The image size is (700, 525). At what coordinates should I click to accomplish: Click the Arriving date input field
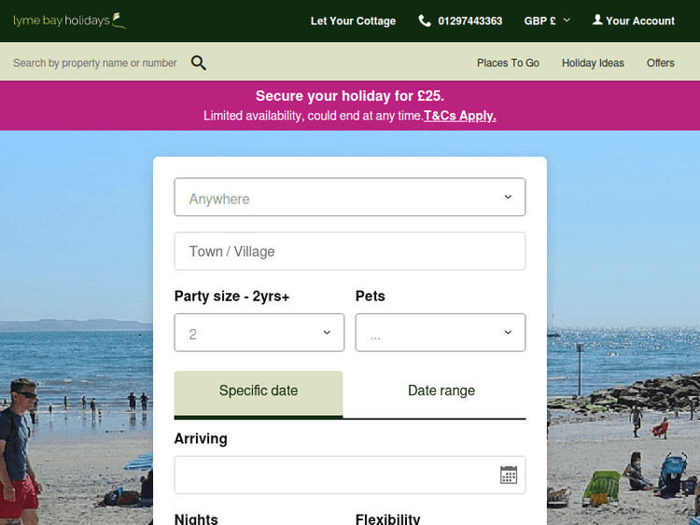pos(336,475)
